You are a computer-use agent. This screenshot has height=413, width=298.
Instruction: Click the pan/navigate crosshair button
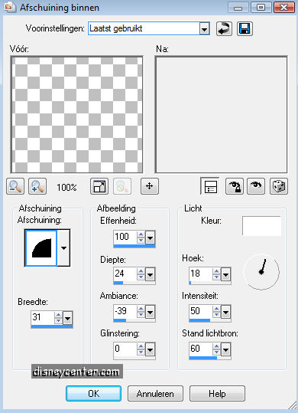pos(150,186)
